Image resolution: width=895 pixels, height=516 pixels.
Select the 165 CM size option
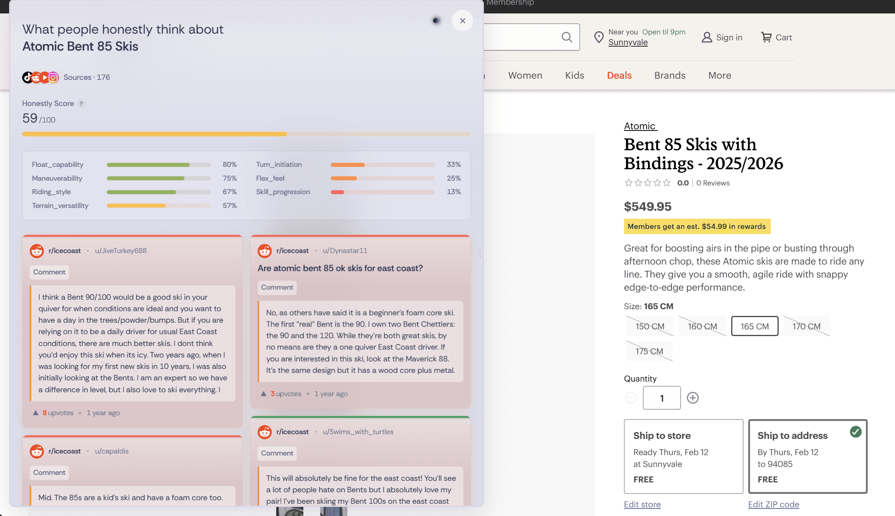pos(754,326)
